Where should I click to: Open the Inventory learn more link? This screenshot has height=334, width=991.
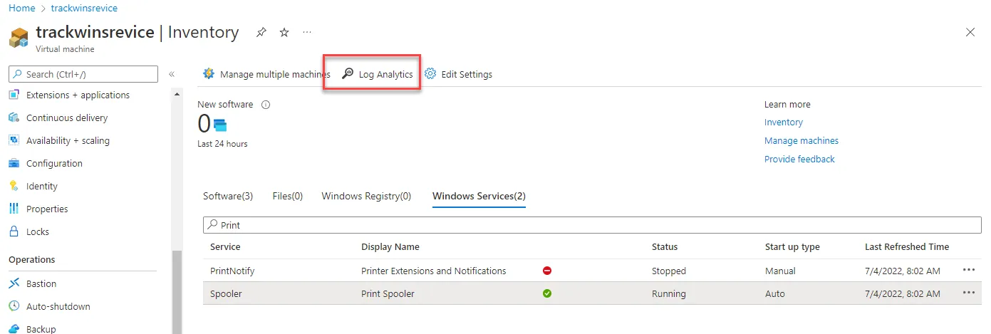tap(784, 122)
